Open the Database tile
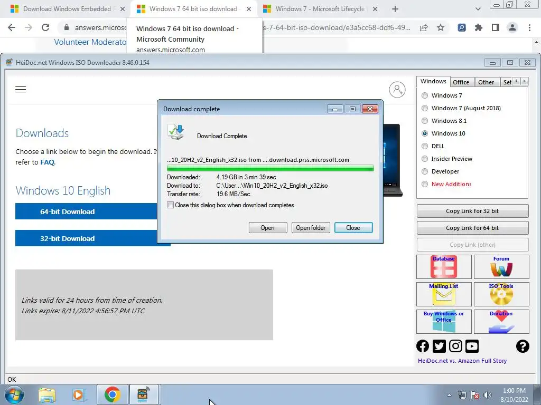This screenshot has height=405, width=541. pos(444,267)
